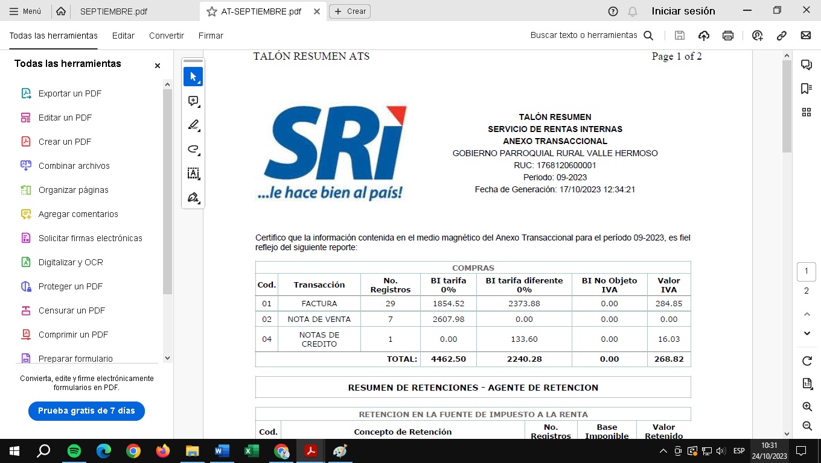Open the Menú hamburger menu
821x463 pixels.
click(25, 11)
